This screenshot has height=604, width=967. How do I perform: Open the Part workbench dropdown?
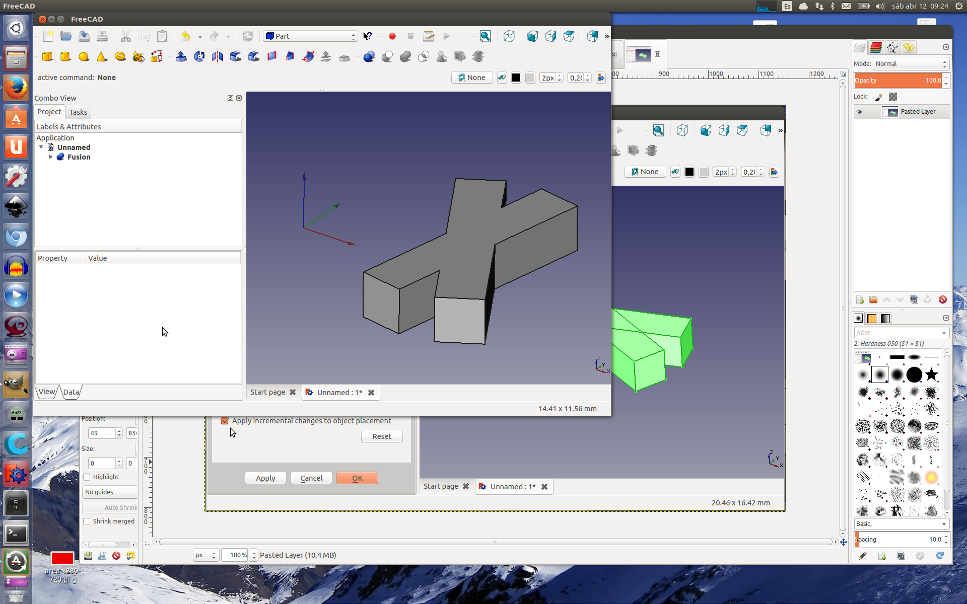click(310, 36)
